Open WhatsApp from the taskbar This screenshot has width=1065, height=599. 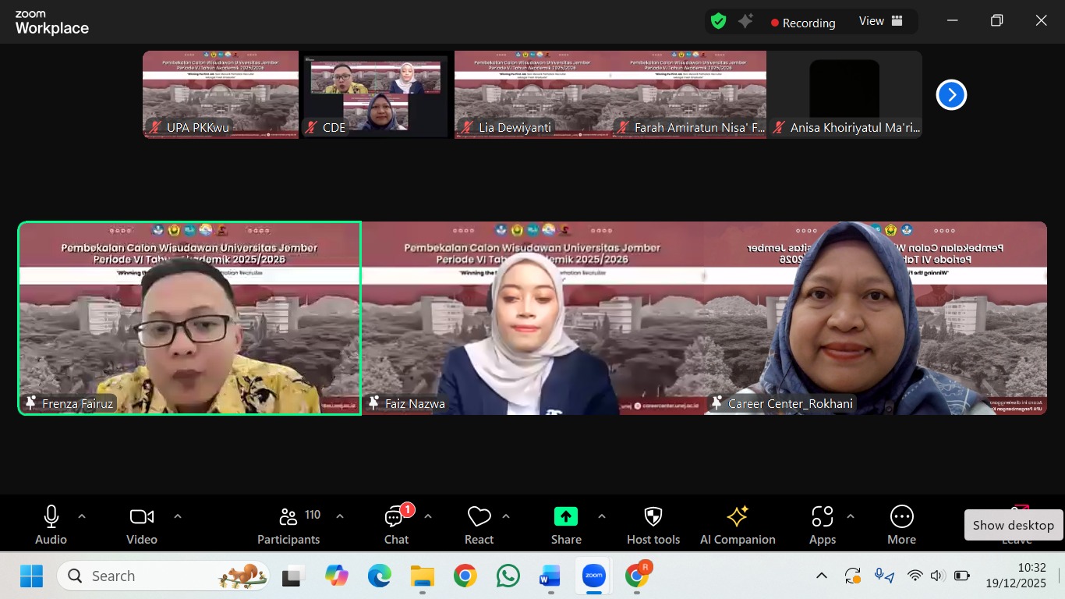tap(508, 576)
